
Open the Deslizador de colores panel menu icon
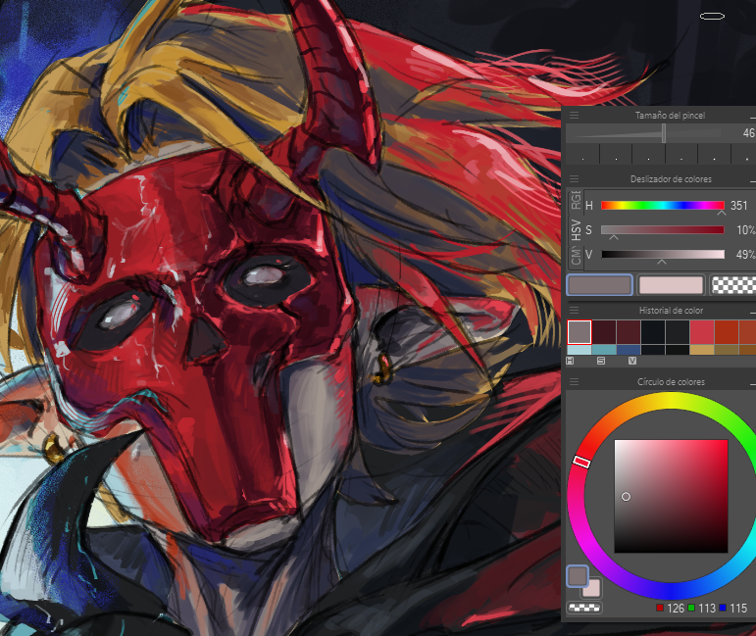(574, 178)
